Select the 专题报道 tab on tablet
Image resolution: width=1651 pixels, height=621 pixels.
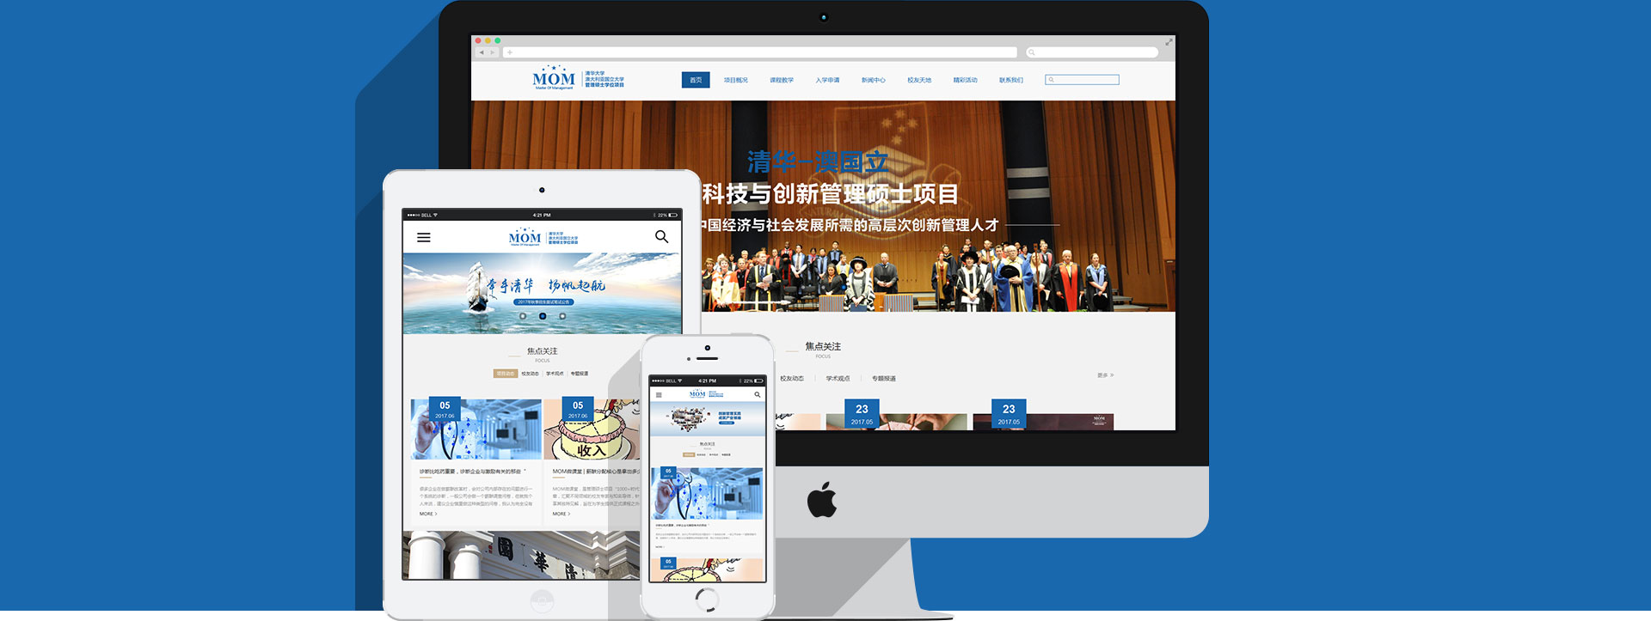[580, 374]
